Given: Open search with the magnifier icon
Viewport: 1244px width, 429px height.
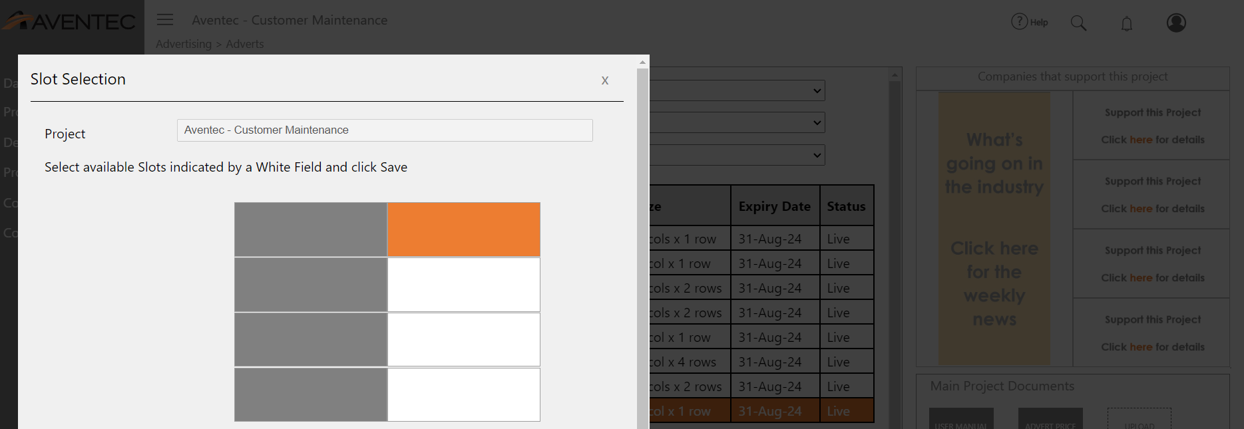Looking at the screenshot, I should click(x=1078, y=23).
